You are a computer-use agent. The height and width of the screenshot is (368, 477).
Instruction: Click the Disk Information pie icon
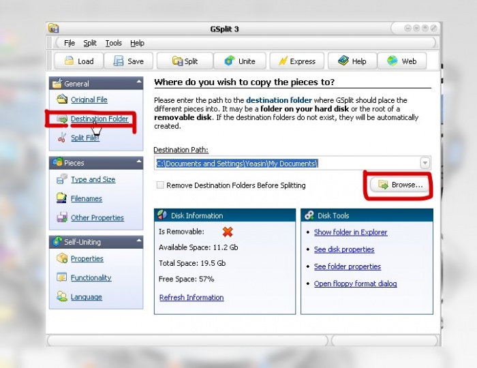(x=162, y=215)
